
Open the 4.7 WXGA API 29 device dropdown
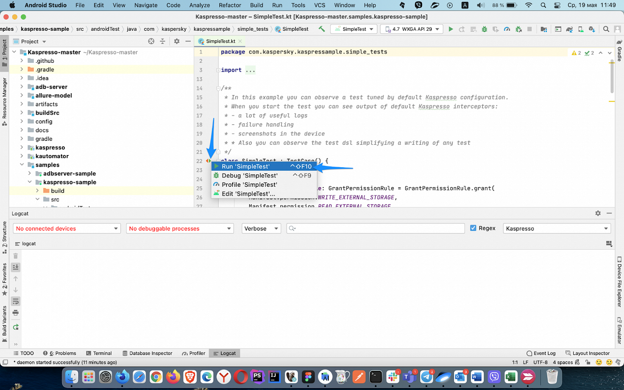pos(412,29)
